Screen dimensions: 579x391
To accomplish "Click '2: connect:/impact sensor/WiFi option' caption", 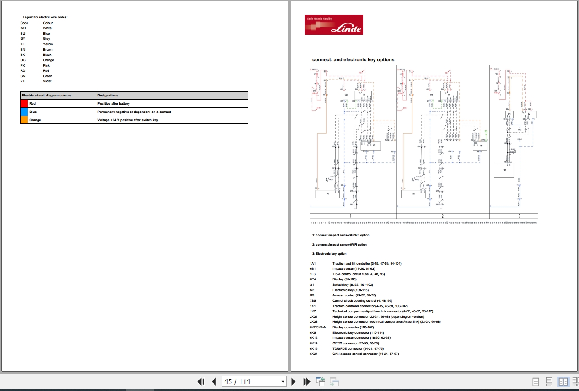I will (x=339, y=244).
